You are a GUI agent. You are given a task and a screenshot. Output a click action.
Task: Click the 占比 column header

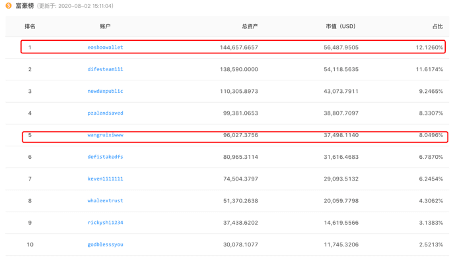437,26
